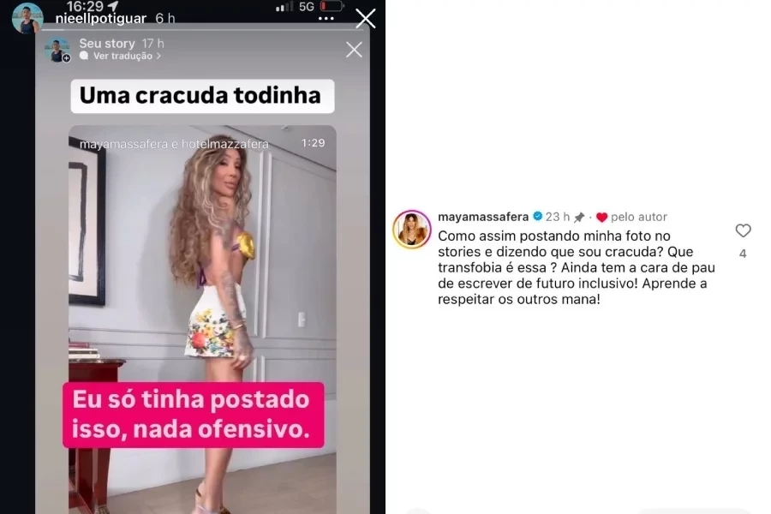This screenshot has height=514, width=771.
Task: Open mayamassafera profile picture
Action: 411,230
